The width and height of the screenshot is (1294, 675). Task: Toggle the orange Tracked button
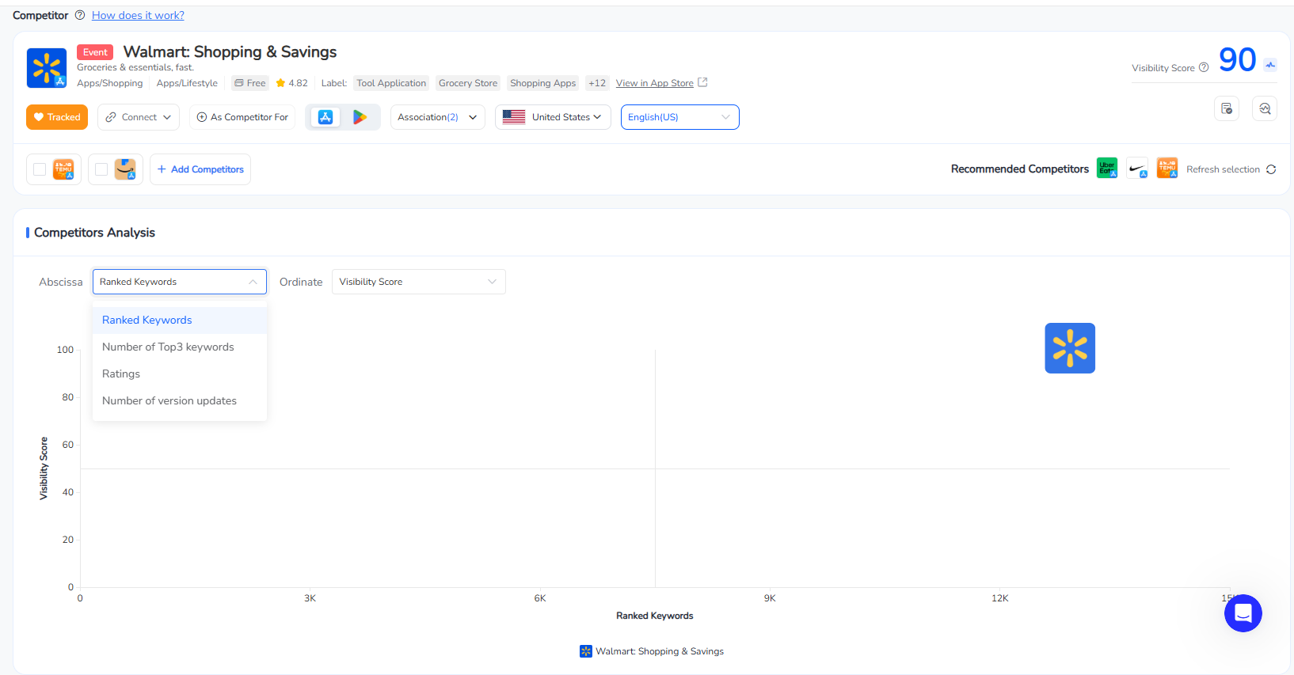click(57, 117)
